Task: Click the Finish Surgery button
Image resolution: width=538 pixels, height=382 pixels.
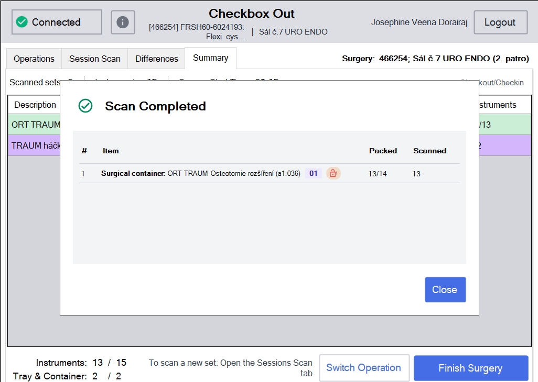Action: [x=471, y=368]
